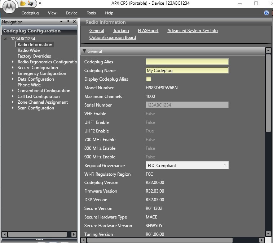Screen dimensions: 273x243
Task: Click the Maximum Channels value 1000
Action: point(150,96)
